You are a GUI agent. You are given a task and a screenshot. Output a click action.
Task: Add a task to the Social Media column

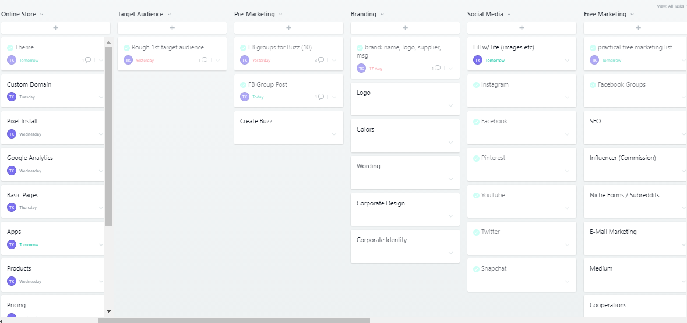pyautogui.click(x=522, y=28)
